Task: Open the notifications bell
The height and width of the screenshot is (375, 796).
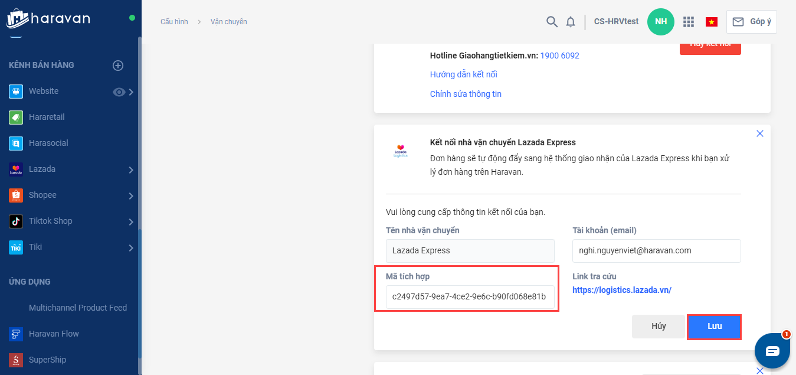Action: click(x=571, y=22)
